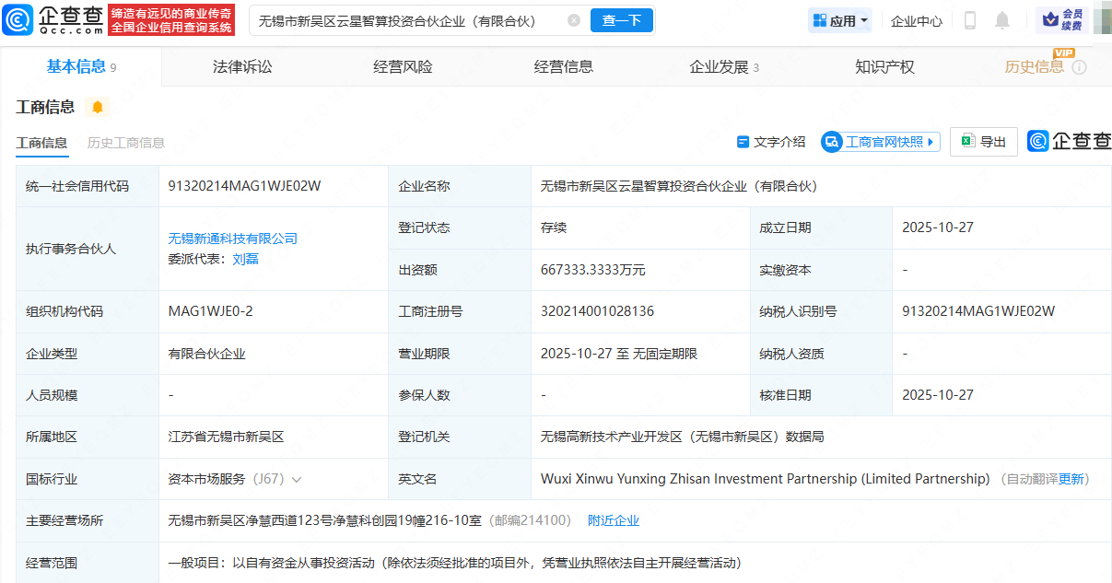The height and width of the screenshot is (583, 1112).
Task: Click the mobile phone icon in header
Action: click(x=970, y=20)
